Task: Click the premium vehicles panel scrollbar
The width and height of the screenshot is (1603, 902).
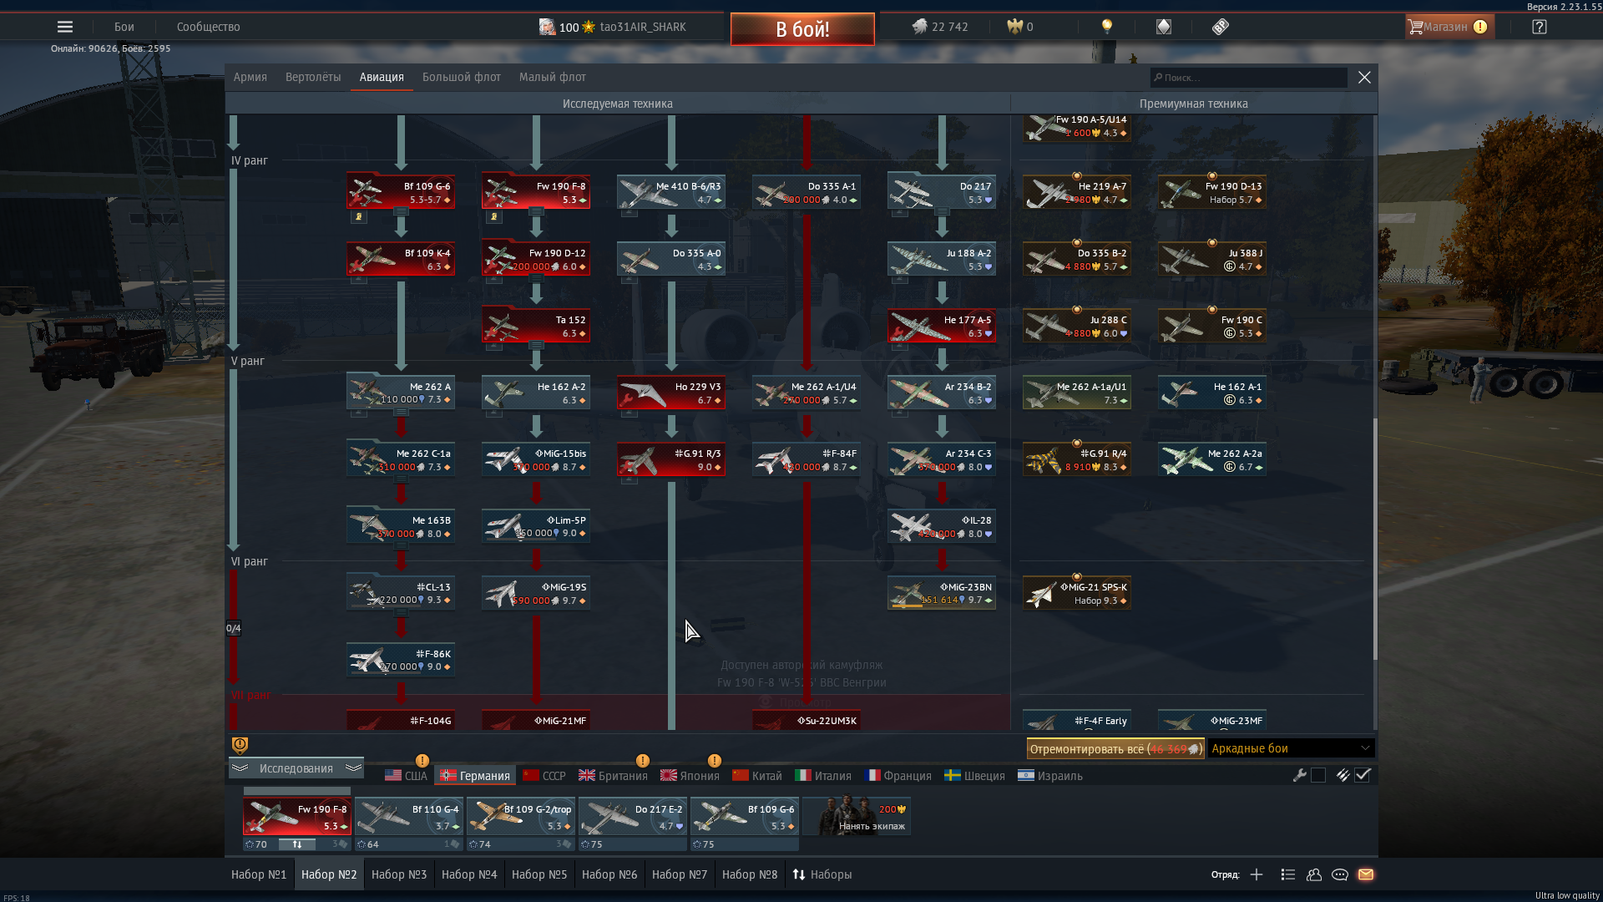Action: pos(1374,539)
